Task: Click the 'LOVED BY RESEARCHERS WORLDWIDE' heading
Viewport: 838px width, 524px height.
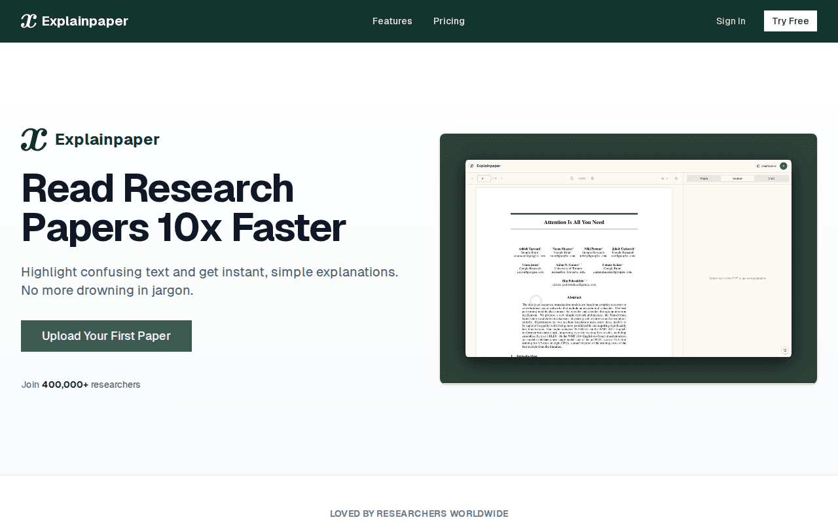Action: (419, 514)
